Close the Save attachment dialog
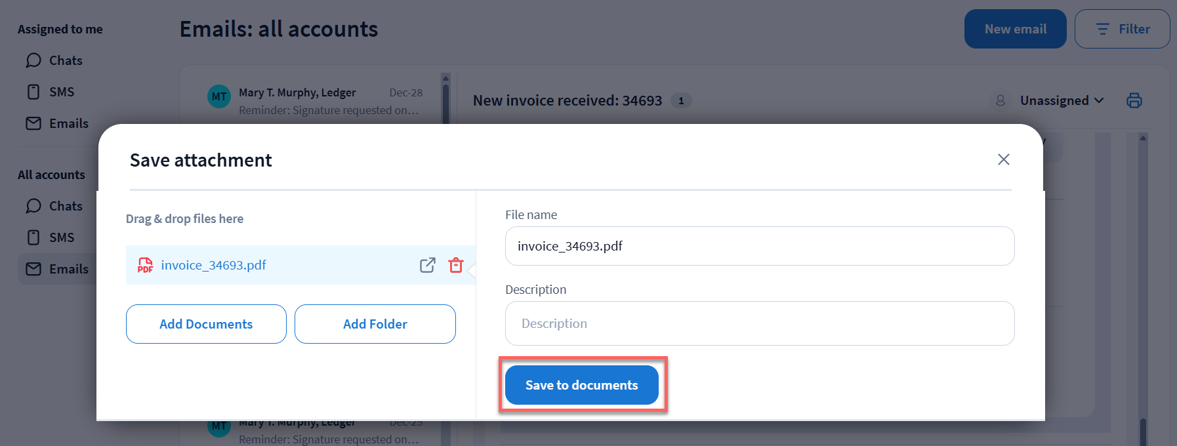The width and height of the screenshot is (1177, 446). pyautogui.click(x=1003, y=159)
